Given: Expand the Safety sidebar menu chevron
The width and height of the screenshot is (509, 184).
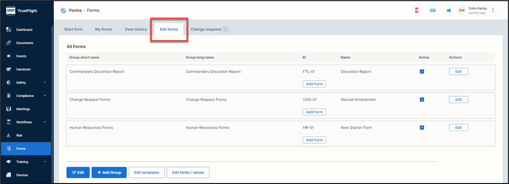Looking at the screenshot, I should 45,83.
